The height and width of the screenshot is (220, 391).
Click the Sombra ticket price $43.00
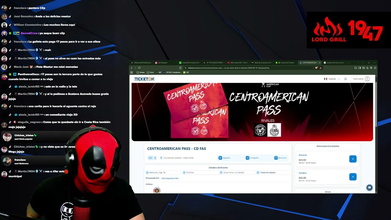(302, 178)
